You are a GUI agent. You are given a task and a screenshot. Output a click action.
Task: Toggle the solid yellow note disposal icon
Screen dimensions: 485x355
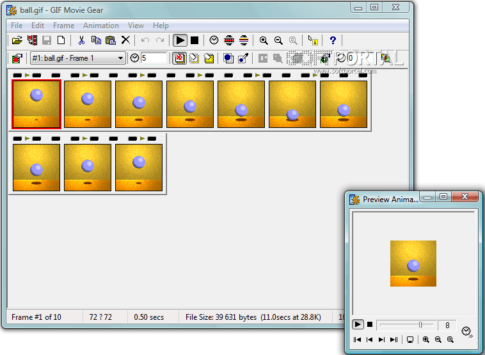[209, 58]
